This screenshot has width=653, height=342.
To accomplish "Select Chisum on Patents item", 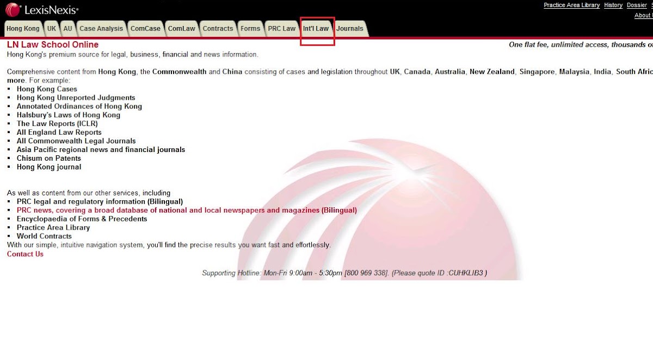I will pyautogui.click(x=49, y=159).
